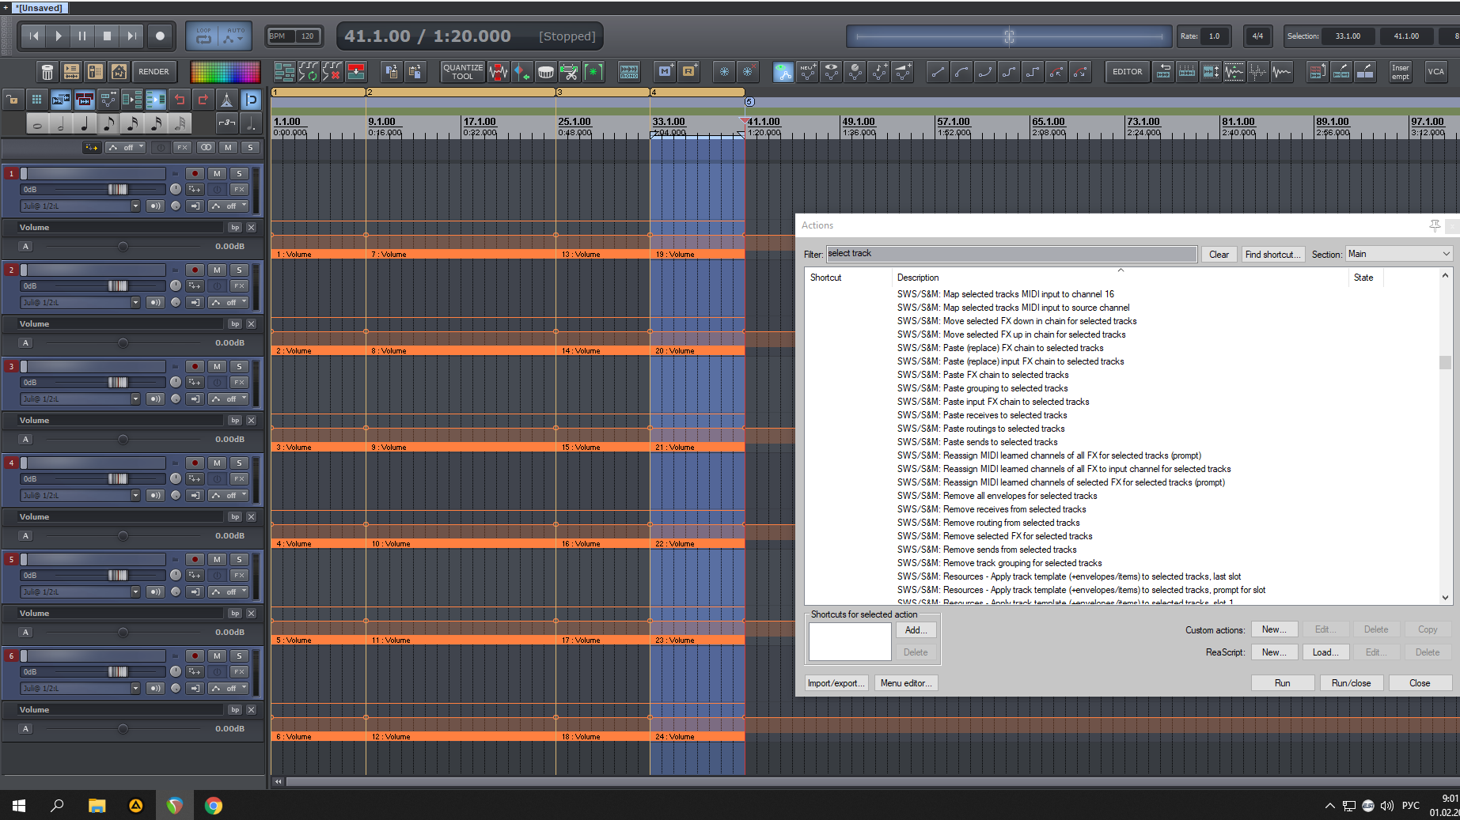
Task: Click the Record transport button
Action: coord(160,36)
